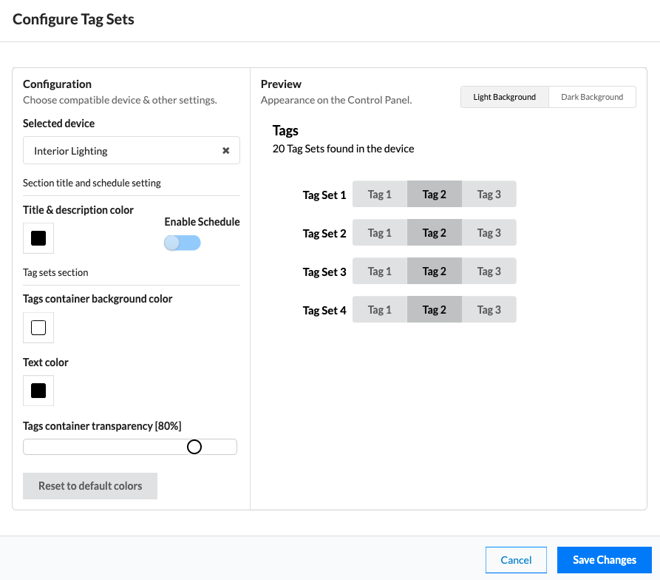The image size is (660, 580).
Task: Open the Selected device dropdown field
Action: [x=132, y=150]
